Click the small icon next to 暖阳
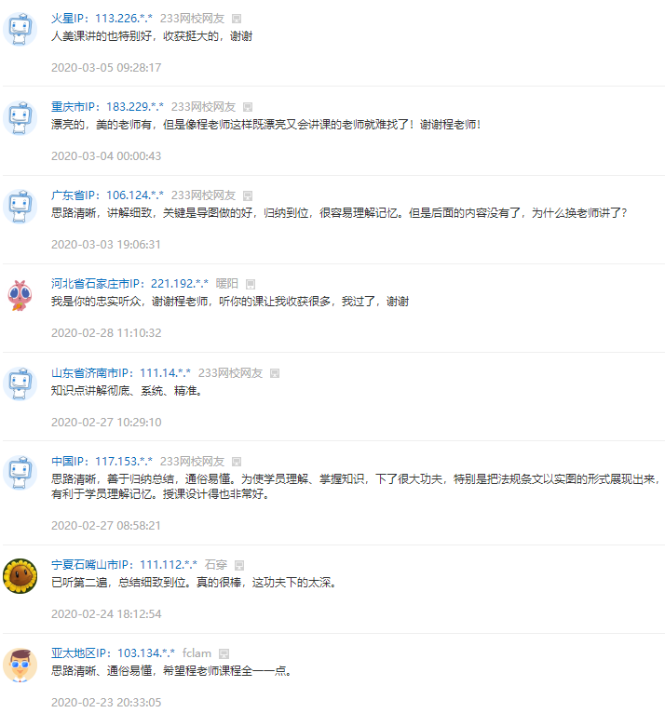The width and height of the screenshot is (665, 713). 251,284
